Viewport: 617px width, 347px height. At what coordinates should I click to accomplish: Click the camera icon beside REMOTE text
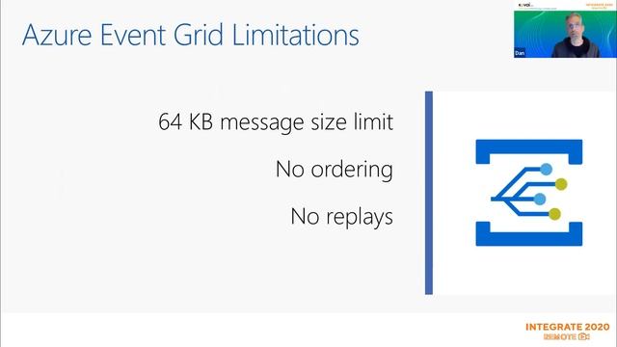584,336
